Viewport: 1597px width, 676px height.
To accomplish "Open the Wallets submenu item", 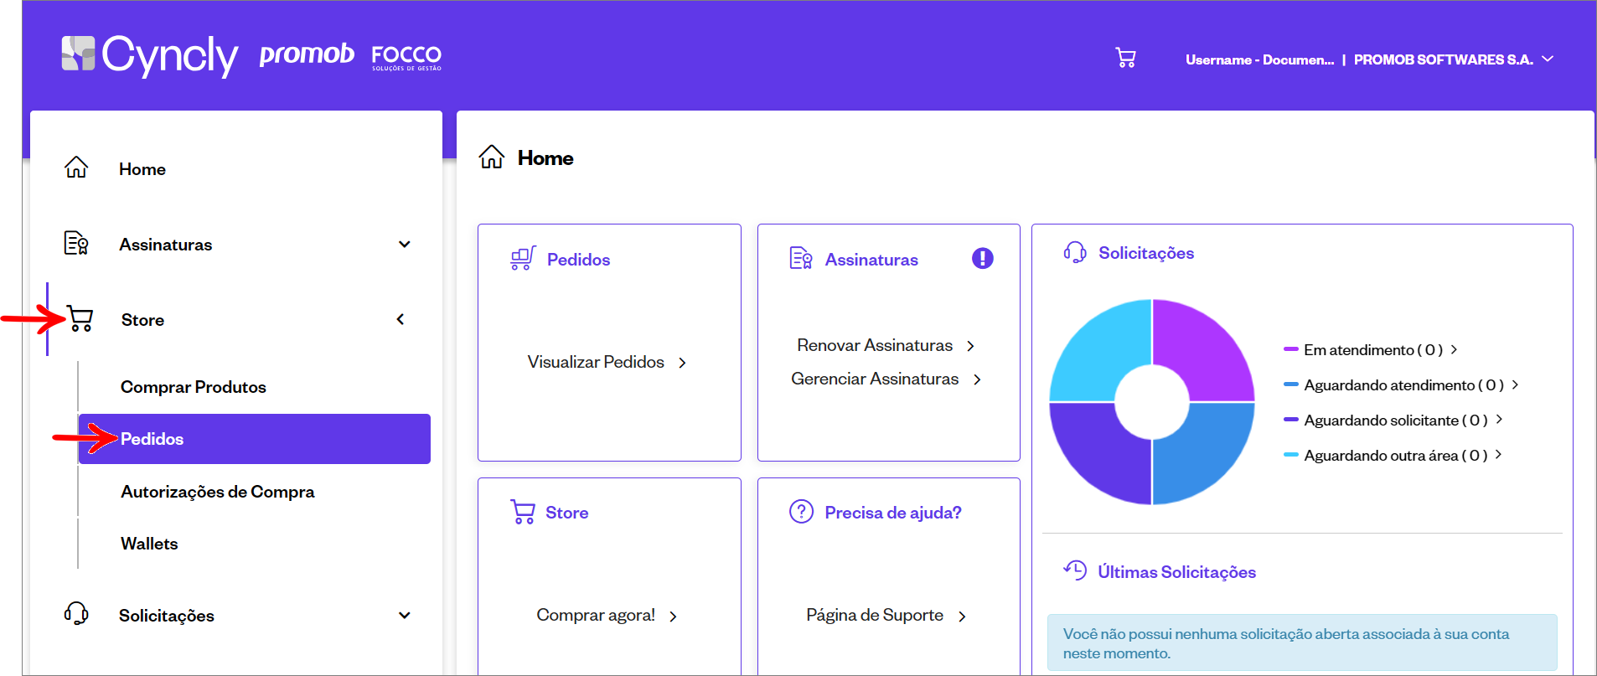I will coord(149,544).
